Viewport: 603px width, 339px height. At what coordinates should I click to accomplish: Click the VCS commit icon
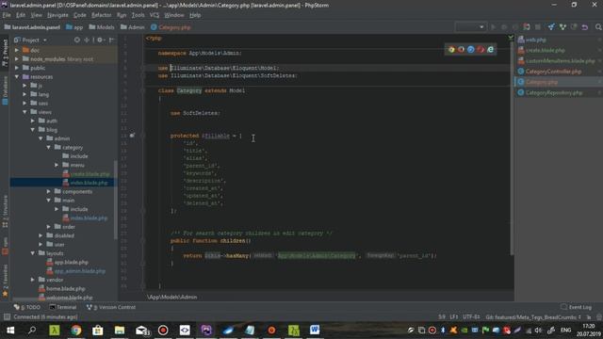pyautogui.click(x=562, y=27)
